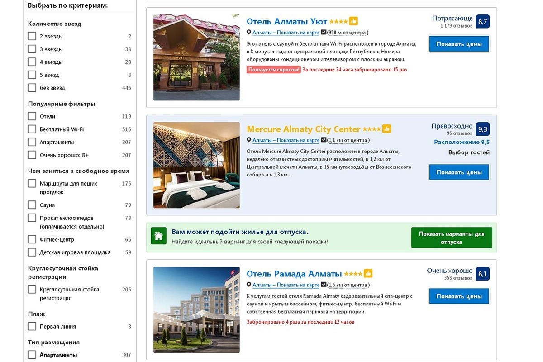
Task: Tick 'Маршруты для пеших прогулок' checkbox
Action: [32, 183]
